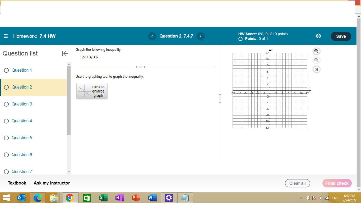The image size is (361, 203).
Task: Collapse the Question list panel
Action: (65, 53)
